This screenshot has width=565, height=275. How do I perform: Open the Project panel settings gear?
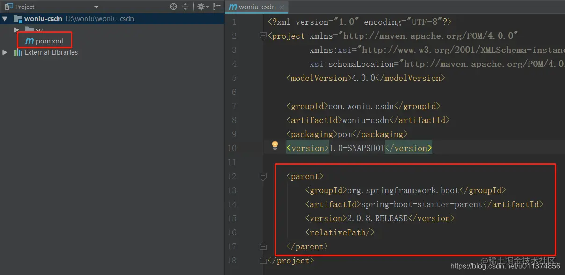pos(202,7)
